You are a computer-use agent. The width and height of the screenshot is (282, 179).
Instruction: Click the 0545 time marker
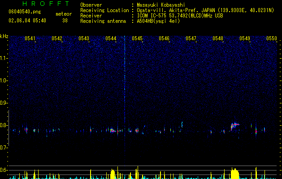pyautogui.click(x=137, y=38)
